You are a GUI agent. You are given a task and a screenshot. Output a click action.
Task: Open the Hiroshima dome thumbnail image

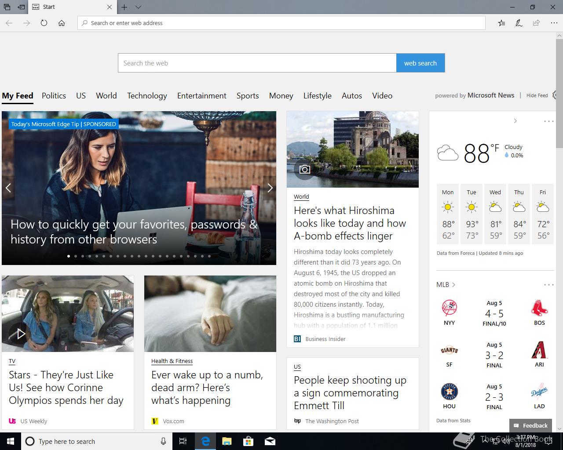pos(352,149)
